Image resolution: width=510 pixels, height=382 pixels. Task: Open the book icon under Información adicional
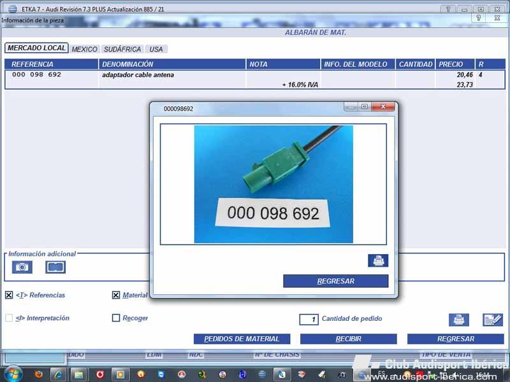(x=55, y=267)
